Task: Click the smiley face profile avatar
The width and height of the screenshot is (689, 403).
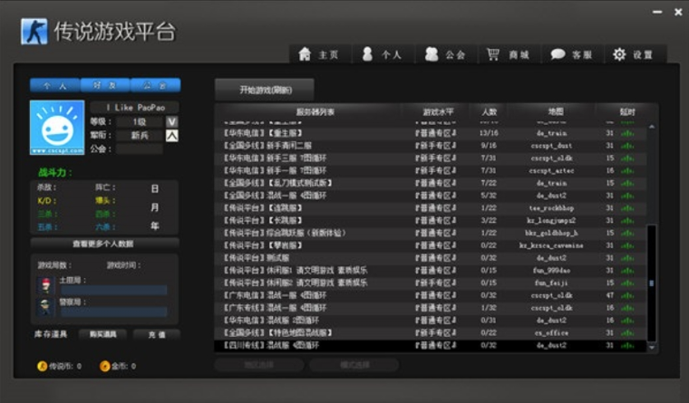Action: pyautogui.click(x=57, y=128)
